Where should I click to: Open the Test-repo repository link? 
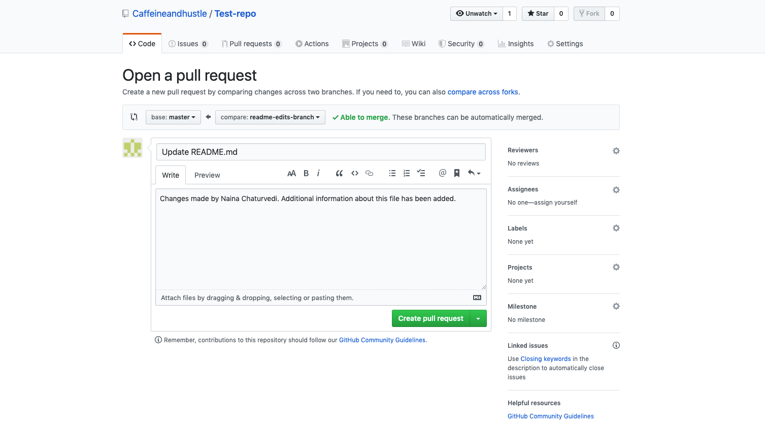[x=235, y=14]
